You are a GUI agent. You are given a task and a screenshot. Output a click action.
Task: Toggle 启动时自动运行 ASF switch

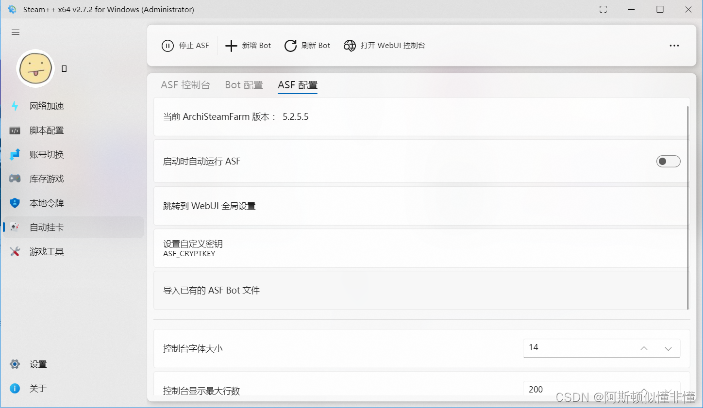(x=668, y=161)
